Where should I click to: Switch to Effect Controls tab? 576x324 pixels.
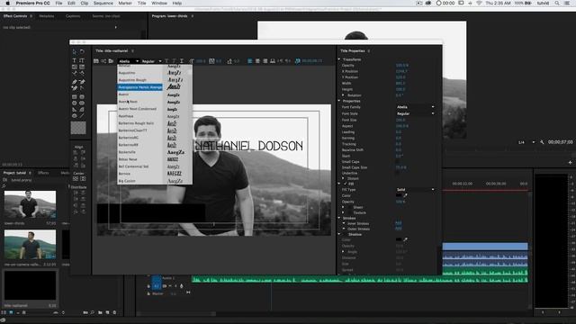(15, 16)
